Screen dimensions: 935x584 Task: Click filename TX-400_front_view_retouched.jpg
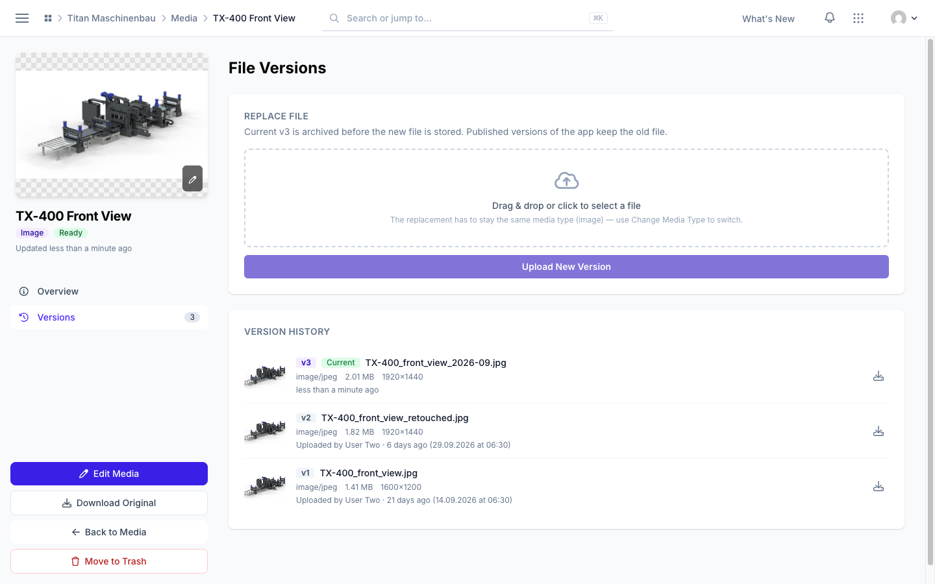(395, 418)
